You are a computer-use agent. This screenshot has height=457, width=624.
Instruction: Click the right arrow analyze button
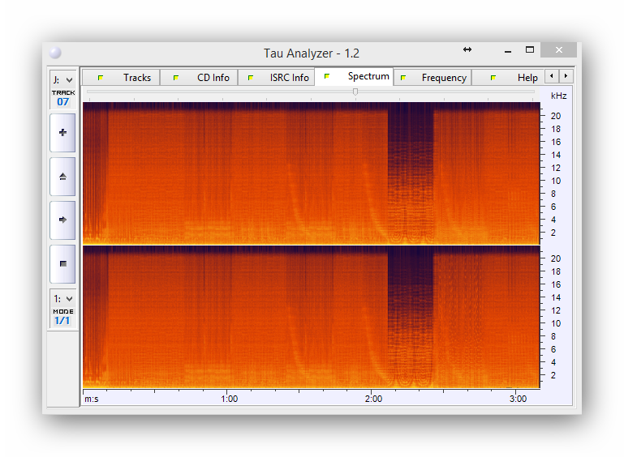(x=62, y=220)
